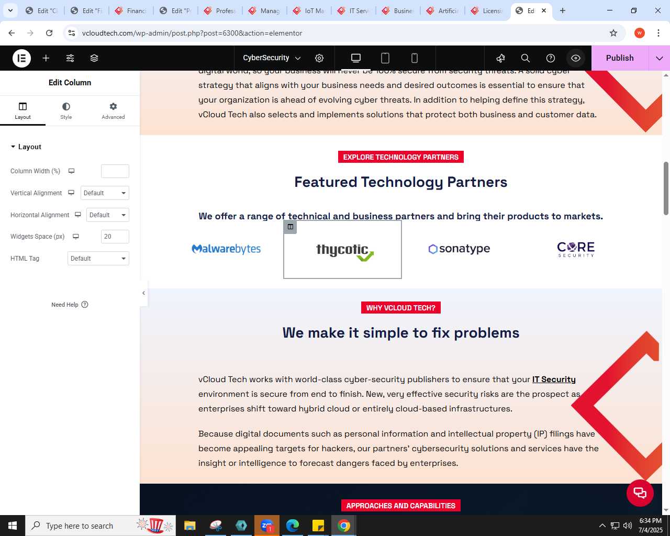Click the Need Help link
670x536 pixels.
70,305
